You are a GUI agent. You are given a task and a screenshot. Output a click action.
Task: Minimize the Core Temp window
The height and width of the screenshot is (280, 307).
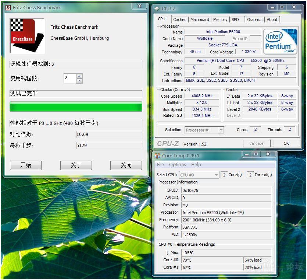pos(247,154)
